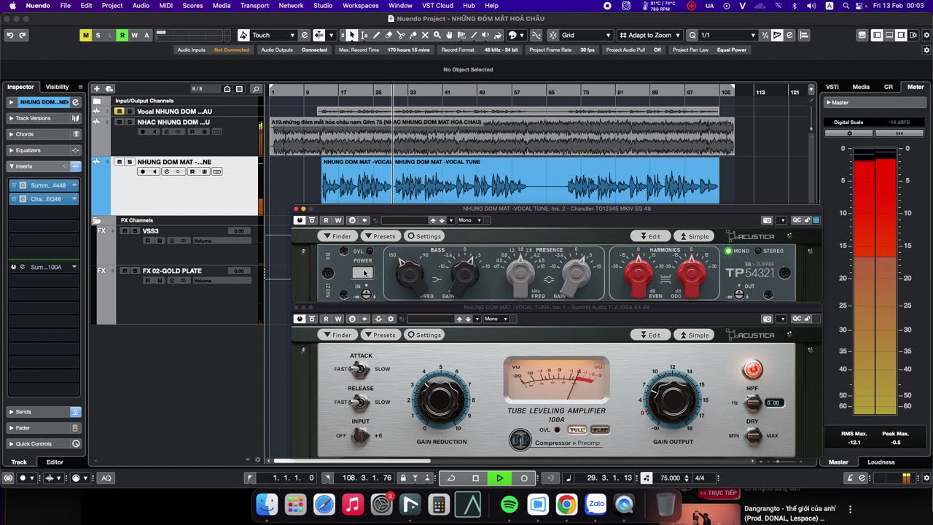The image size is (933, 525).
Task: Click the Chords section icon
Action: click(75, 134)
